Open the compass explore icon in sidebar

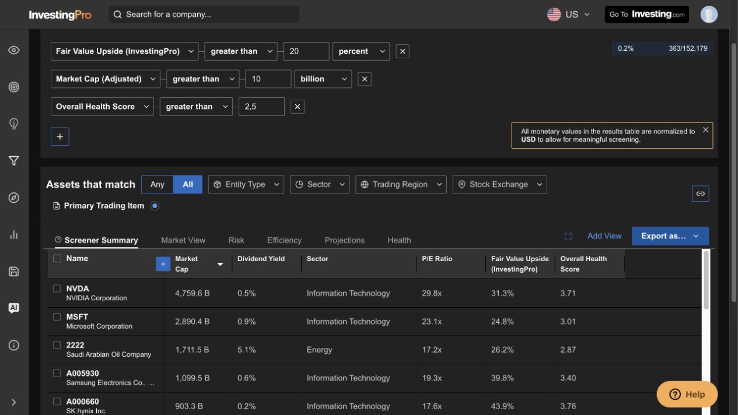(x=14, y=198)
